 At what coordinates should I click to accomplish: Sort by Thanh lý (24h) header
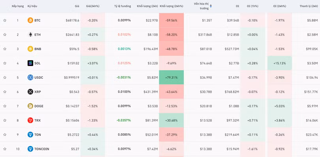(309, 6)
